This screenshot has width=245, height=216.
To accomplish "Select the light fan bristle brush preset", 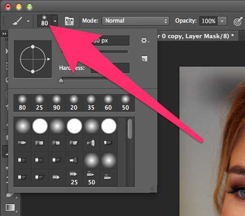I will click(91, 143).
